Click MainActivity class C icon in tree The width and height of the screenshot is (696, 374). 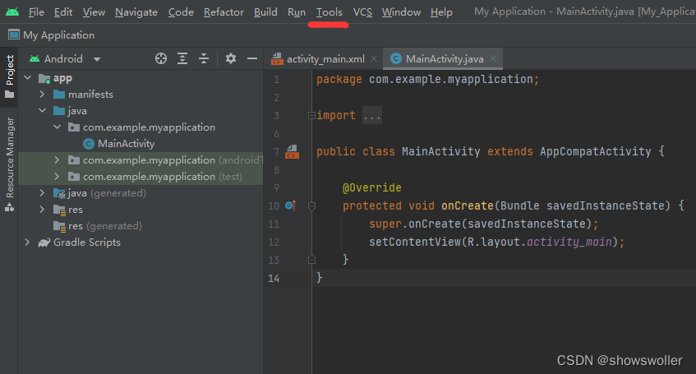(89, 144)
